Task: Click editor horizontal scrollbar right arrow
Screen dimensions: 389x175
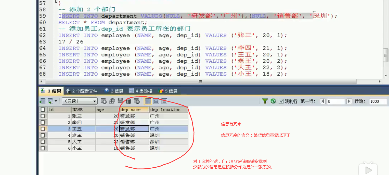Action: tap(380, 81)
